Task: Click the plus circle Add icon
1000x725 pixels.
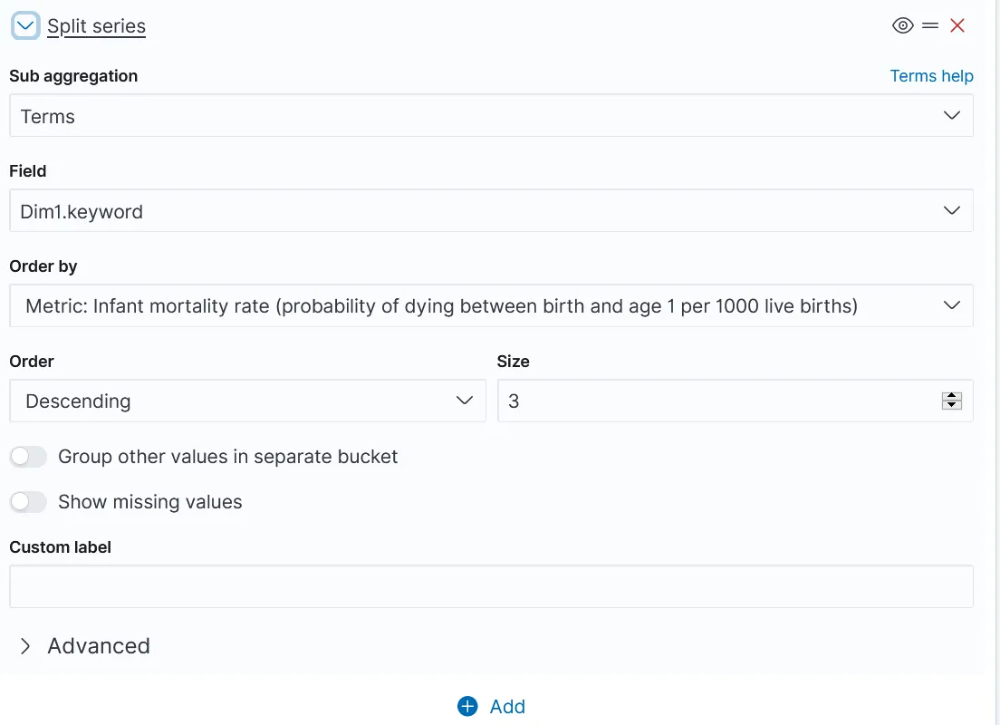Action: click(x=467, y=707)
